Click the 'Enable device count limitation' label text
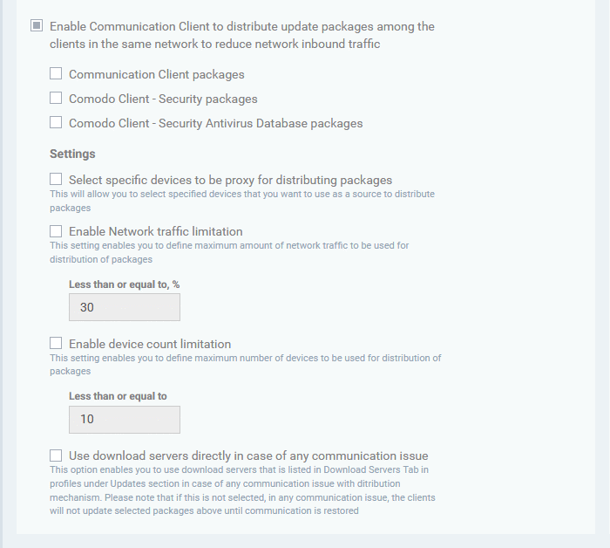 tap(150, 345)
